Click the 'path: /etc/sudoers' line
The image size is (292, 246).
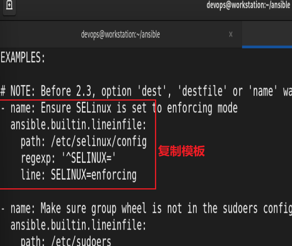(66, 241)
